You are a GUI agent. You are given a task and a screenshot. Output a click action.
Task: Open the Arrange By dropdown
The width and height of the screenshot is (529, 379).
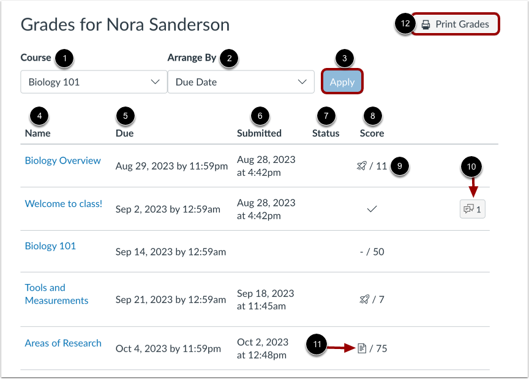click(x=241, y=81)
